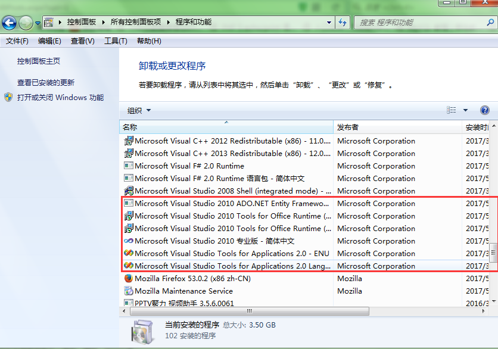Expand the breadcrumb arrow before 控制面板
Image resolution: width=498 pixels, height=349 pixels.
click(x=60, y=22)
